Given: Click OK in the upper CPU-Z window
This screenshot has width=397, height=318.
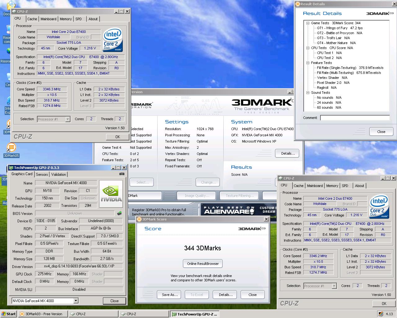Looking at the screenshot, I should [x=118, y=137].
